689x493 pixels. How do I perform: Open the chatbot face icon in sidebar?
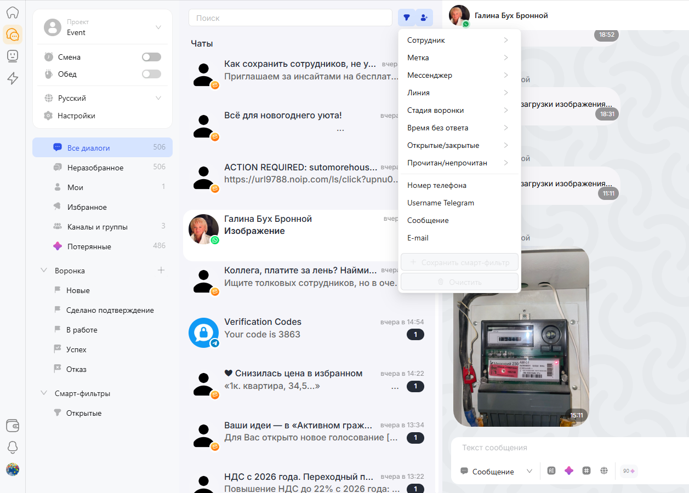click(x=12, y=56)
